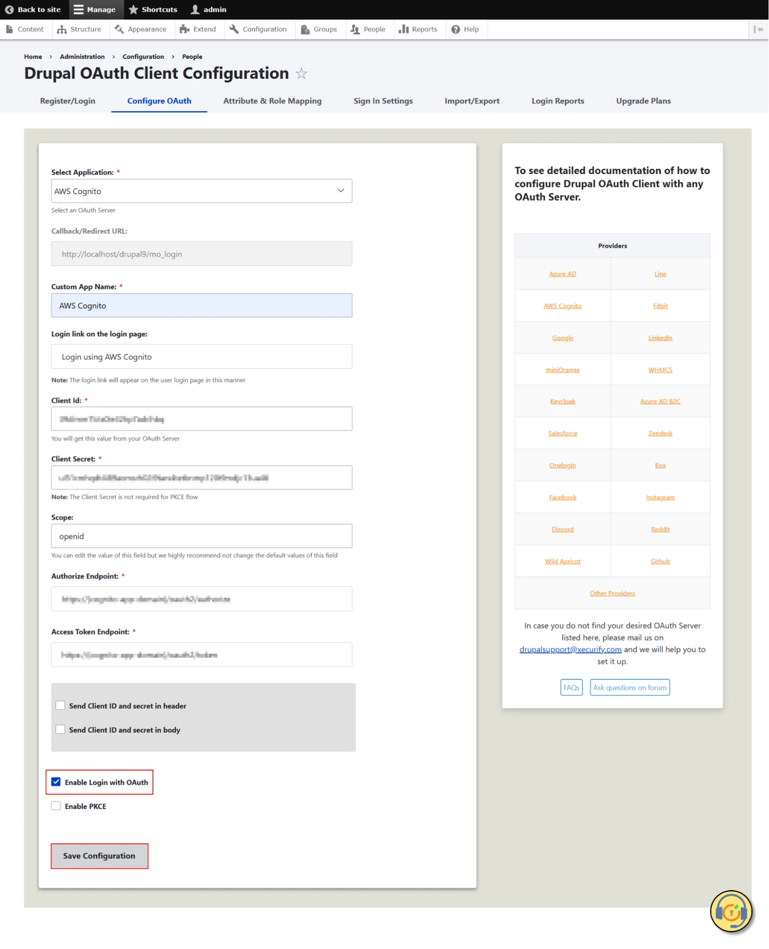Uncheck Enable Login with OAuth
The image size is (769, 949).
pyautogui.click(x=56, y=781)
